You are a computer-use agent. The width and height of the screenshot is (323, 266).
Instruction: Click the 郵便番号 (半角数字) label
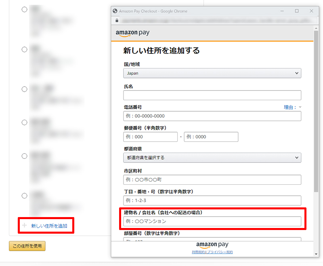145,128
